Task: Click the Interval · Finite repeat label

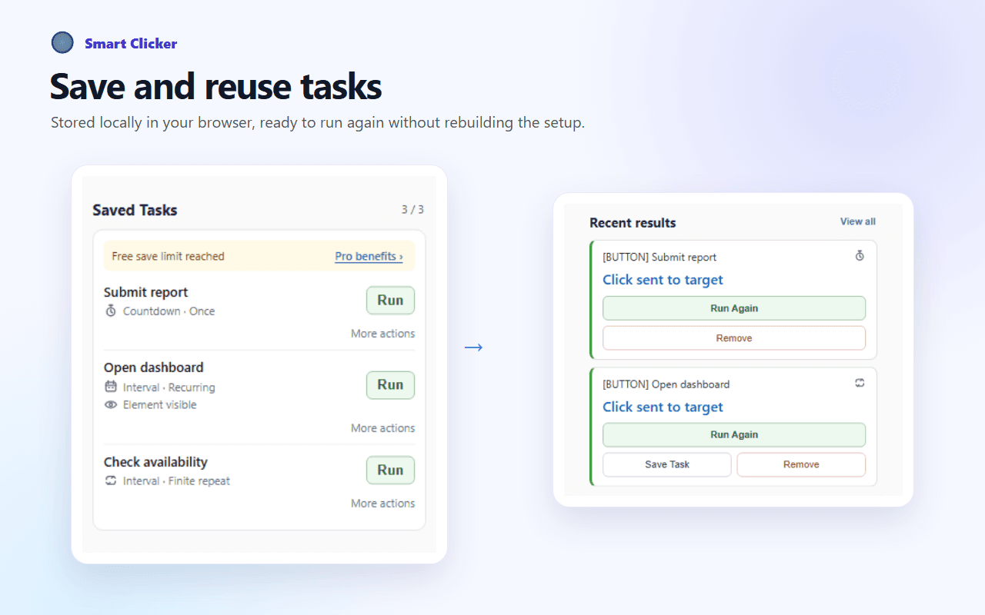Action: [x=176, y=481]
